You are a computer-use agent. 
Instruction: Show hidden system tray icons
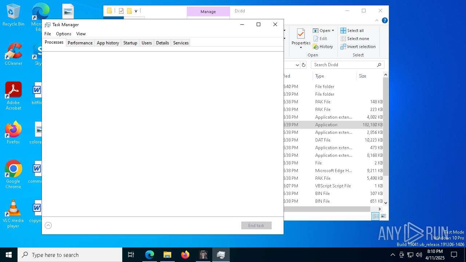(x=392, y=255)
